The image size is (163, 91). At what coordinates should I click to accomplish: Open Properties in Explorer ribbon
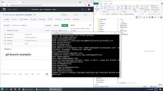pos(142,8)
